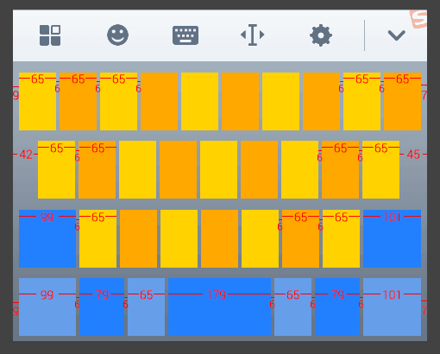This screenshot has height=354, width=440.
Task: Tap the last yellow key in second row
Action: point(380,169)
